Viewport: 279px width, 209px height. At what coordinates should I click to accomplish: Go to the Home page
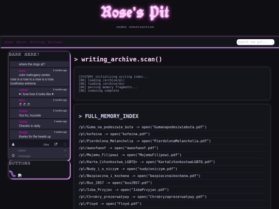9,42
